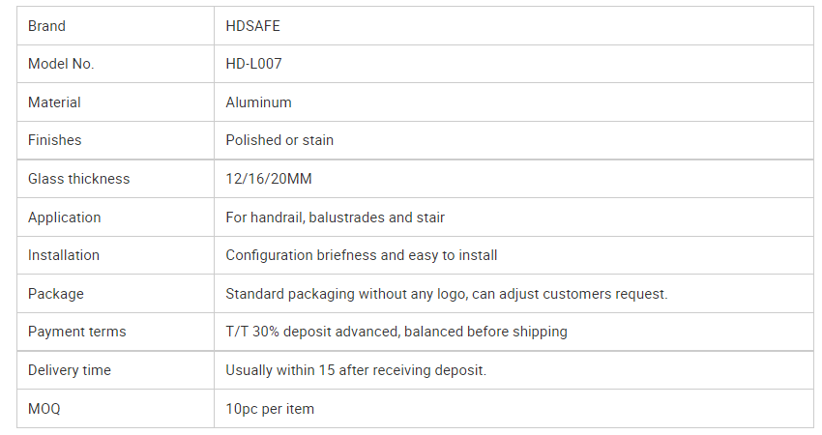
Task: Click the Payment terms label
Action: point(77,332)
